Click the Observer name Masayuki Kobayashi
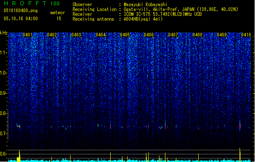The image size is (255, 162). (146, 4)
